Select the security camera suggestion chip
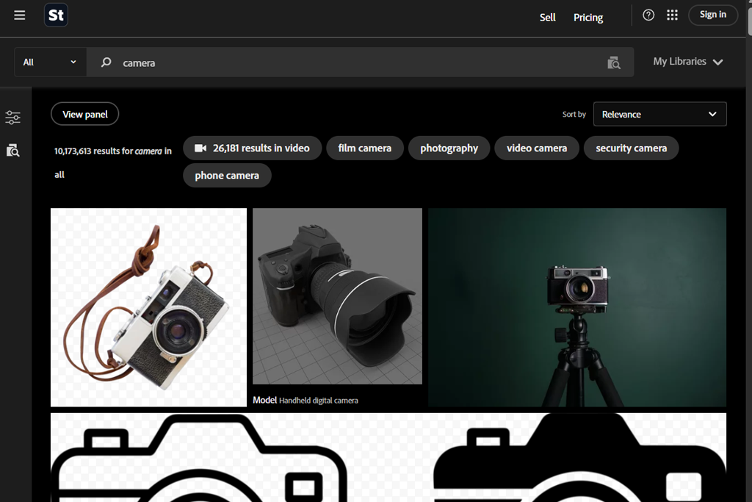The image size is (752, 502). tap(631, 148)
